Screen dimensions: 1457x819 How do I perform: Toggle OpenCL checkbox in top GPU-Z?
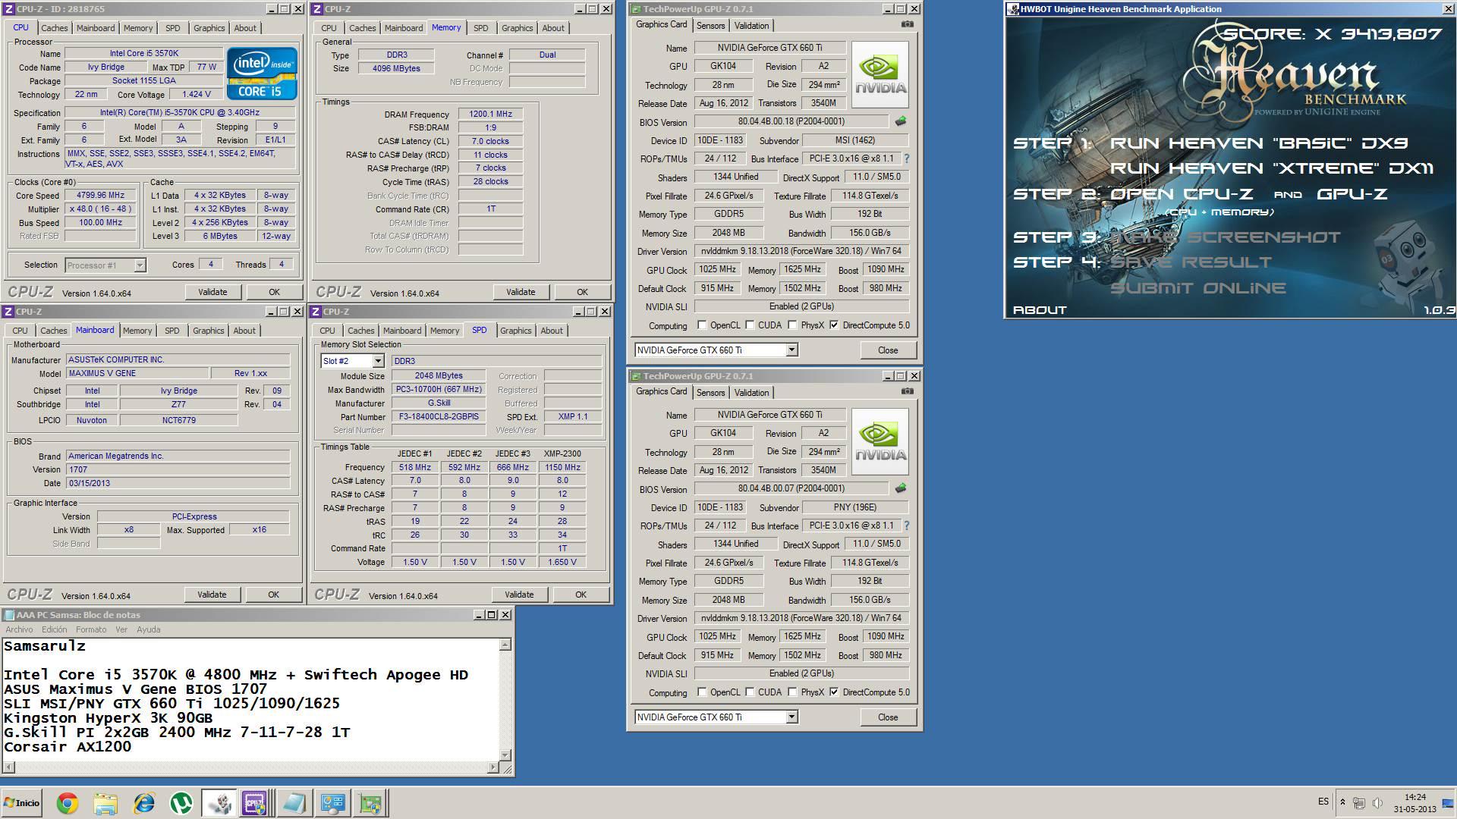click(702, 325)
